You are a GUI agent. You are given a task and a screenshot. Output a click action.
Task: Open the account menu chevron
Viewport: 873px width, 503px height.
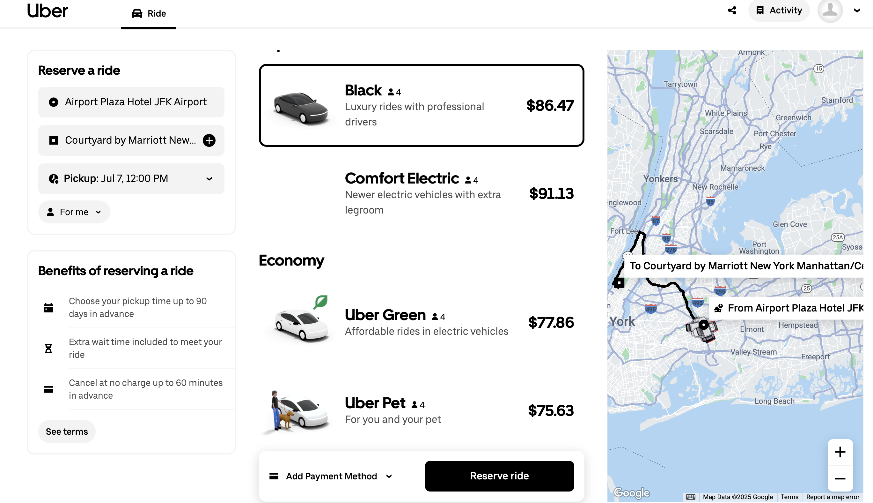coord(857,10)
